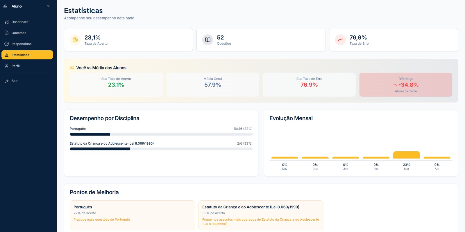Click the Português progress bar
This screenshot has height=232, width=465.
pyautogui.click(x=161, y=134)
